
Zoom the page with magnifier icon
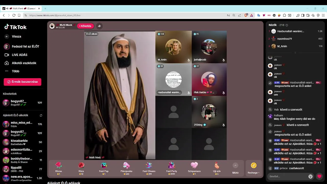234,15
